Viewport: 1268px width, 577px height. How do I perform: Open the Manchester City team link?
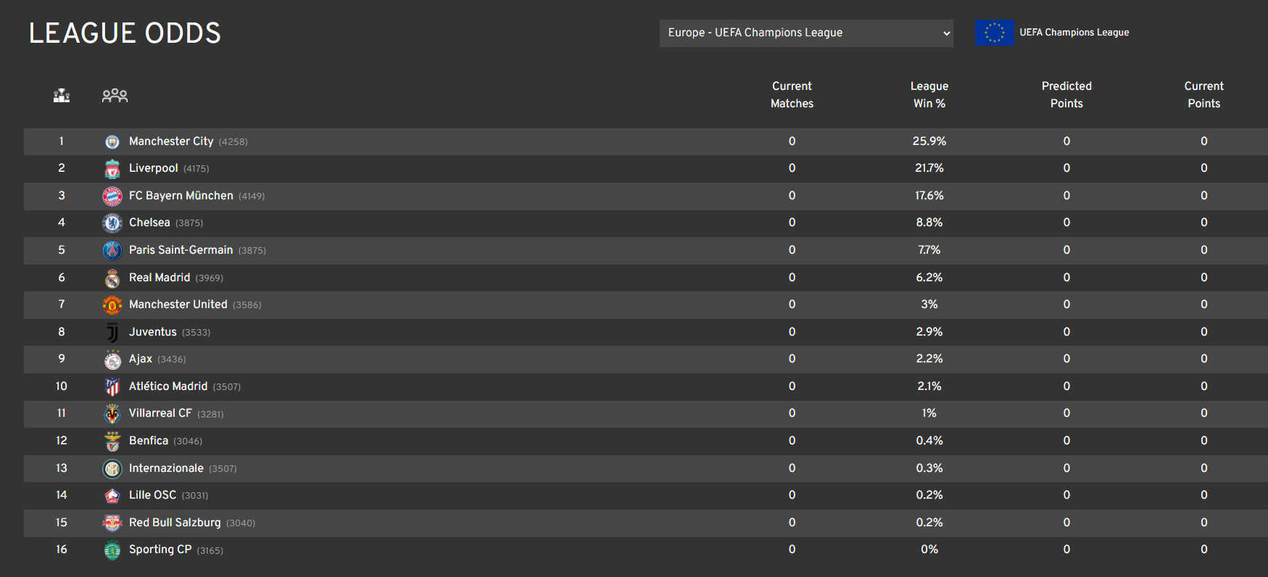[171, 141]
